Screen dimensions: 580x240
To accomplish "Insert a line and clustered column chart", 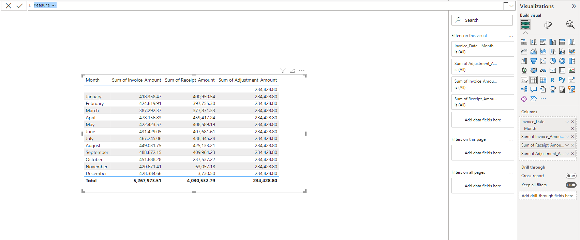I will pos(562,51).
